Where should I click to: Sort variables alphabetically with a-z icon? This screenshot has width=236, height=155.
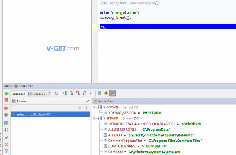pyautogui.click(x=6, y=129)
